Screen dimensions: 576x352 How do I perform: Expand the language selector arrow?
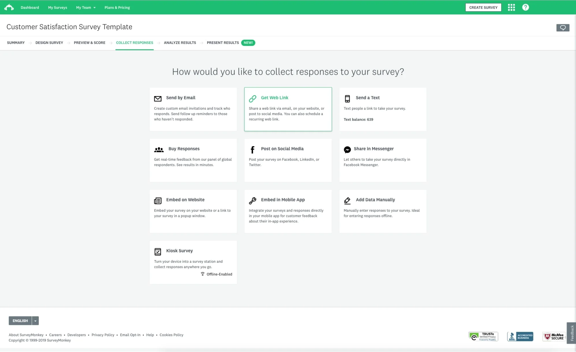tap(35, 321)
